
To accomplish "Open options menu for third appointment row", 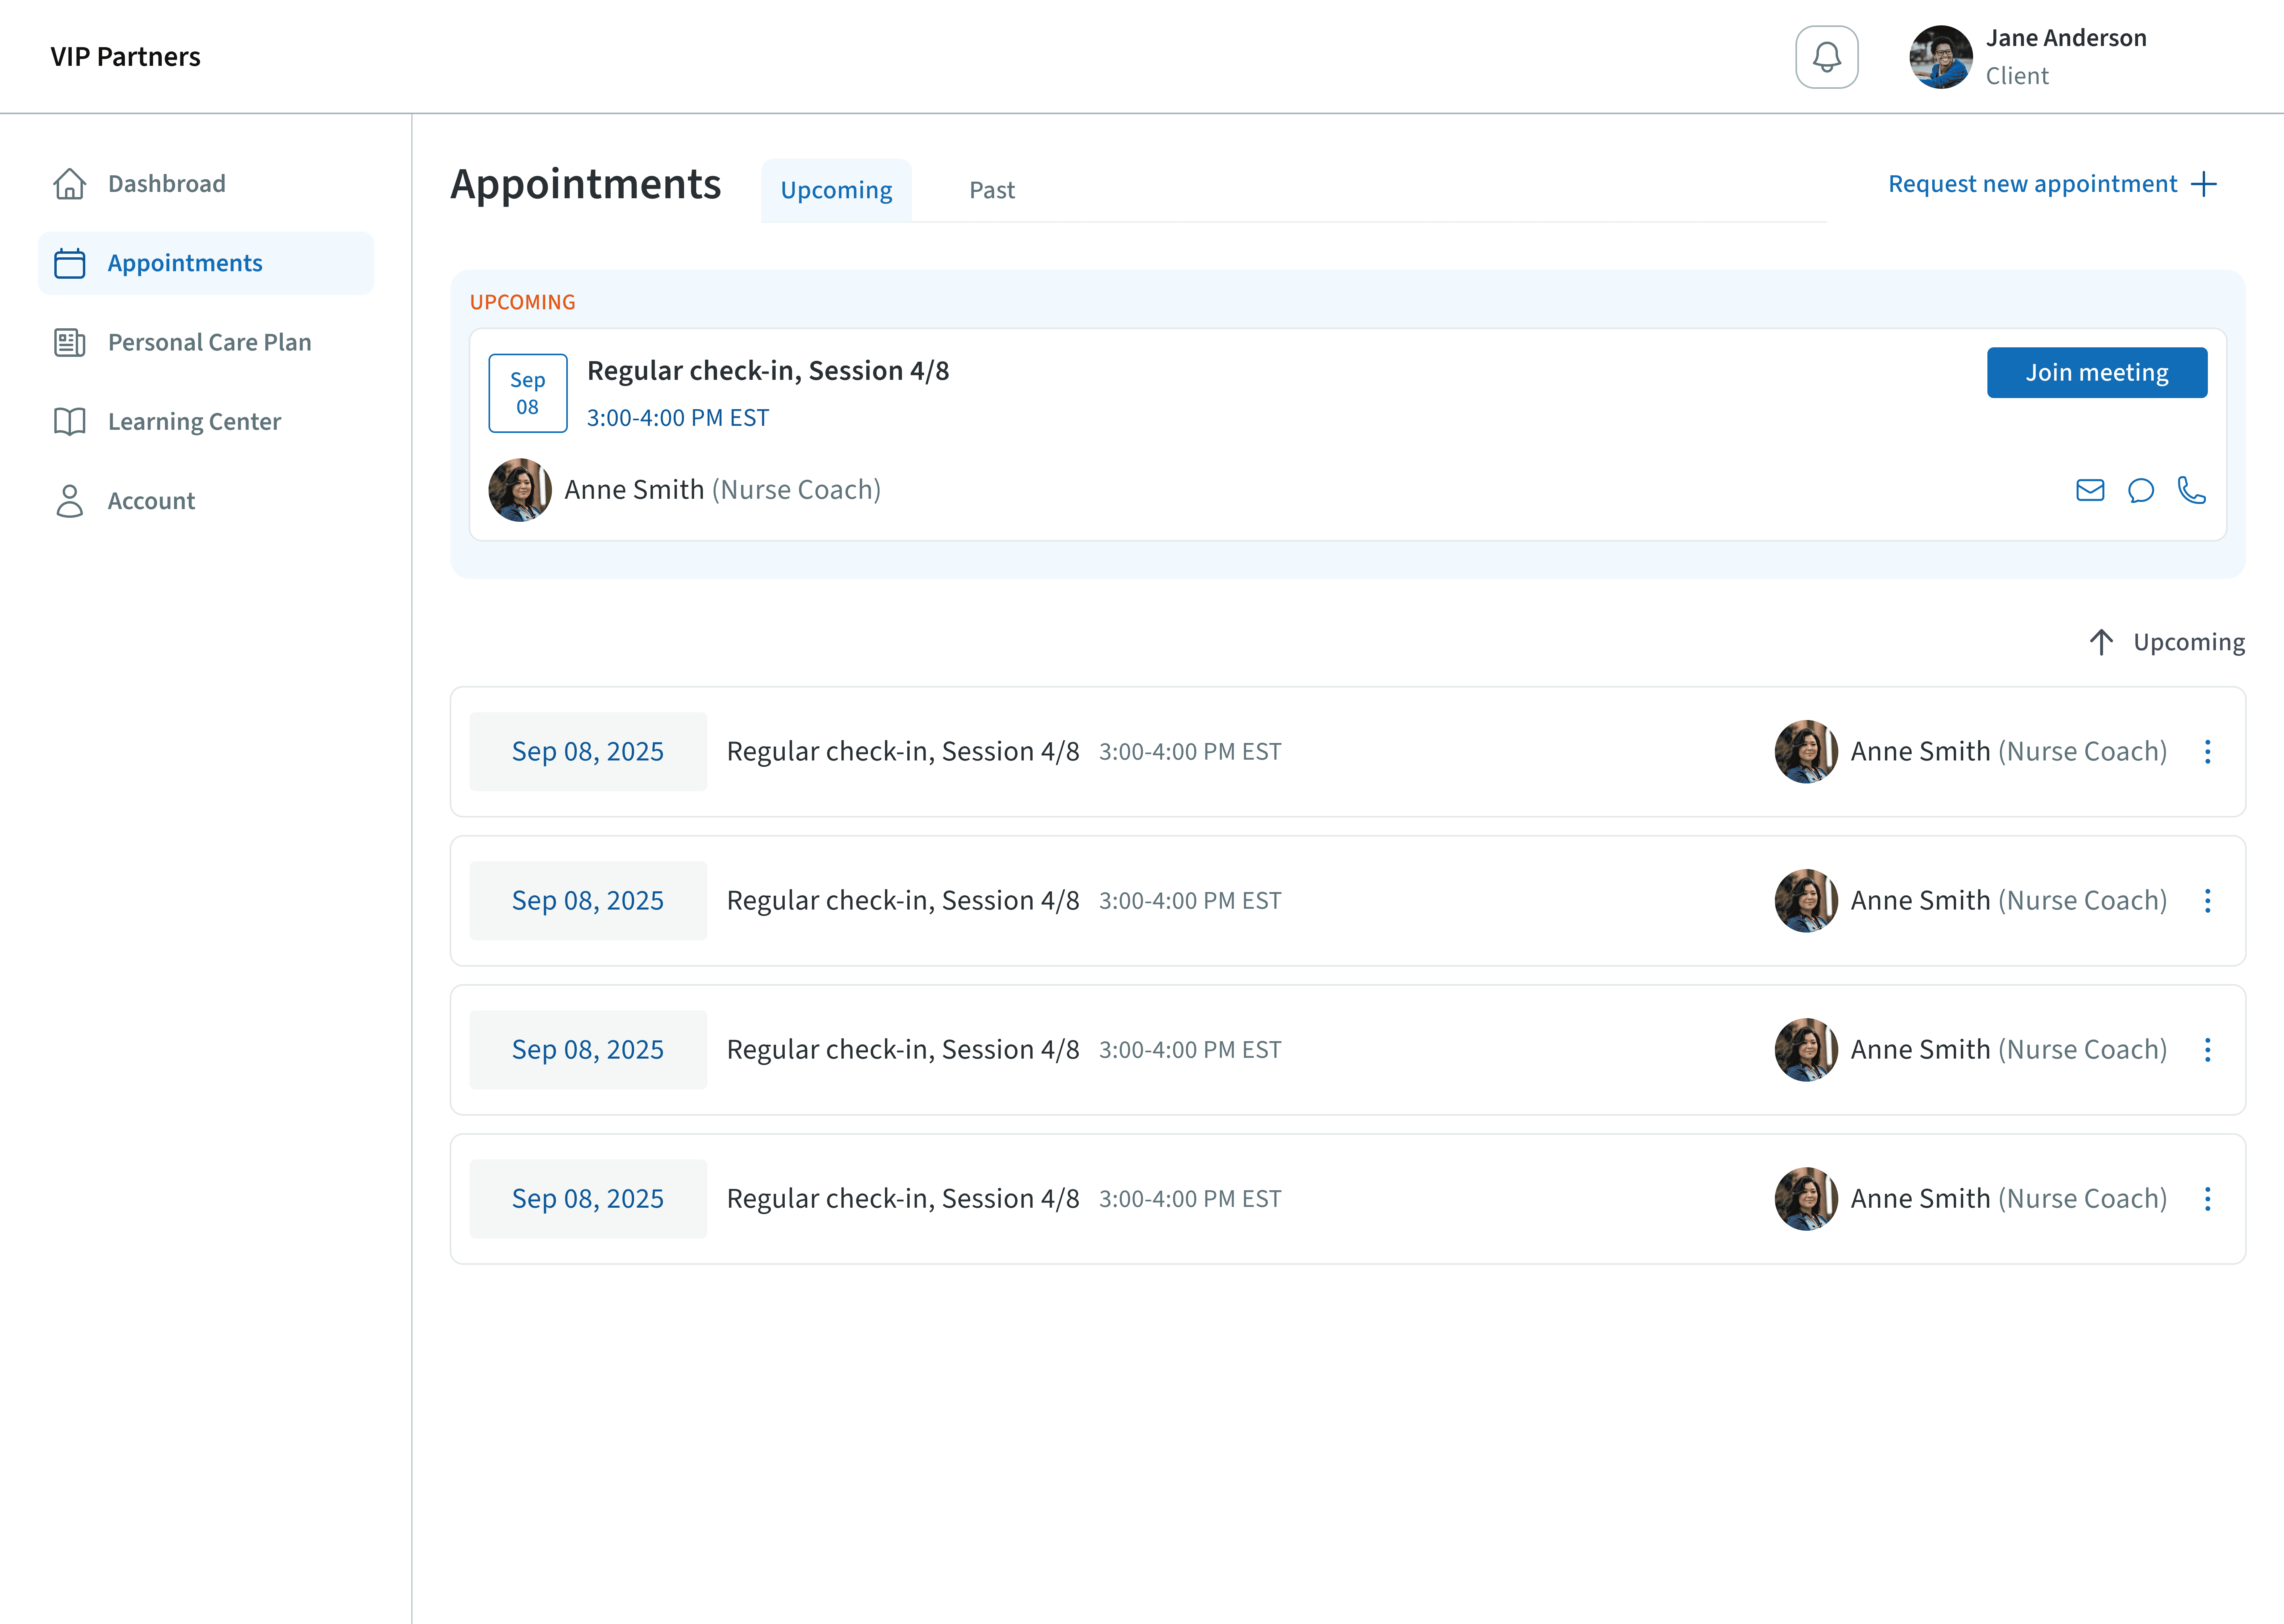I will coord(2208,1050).
